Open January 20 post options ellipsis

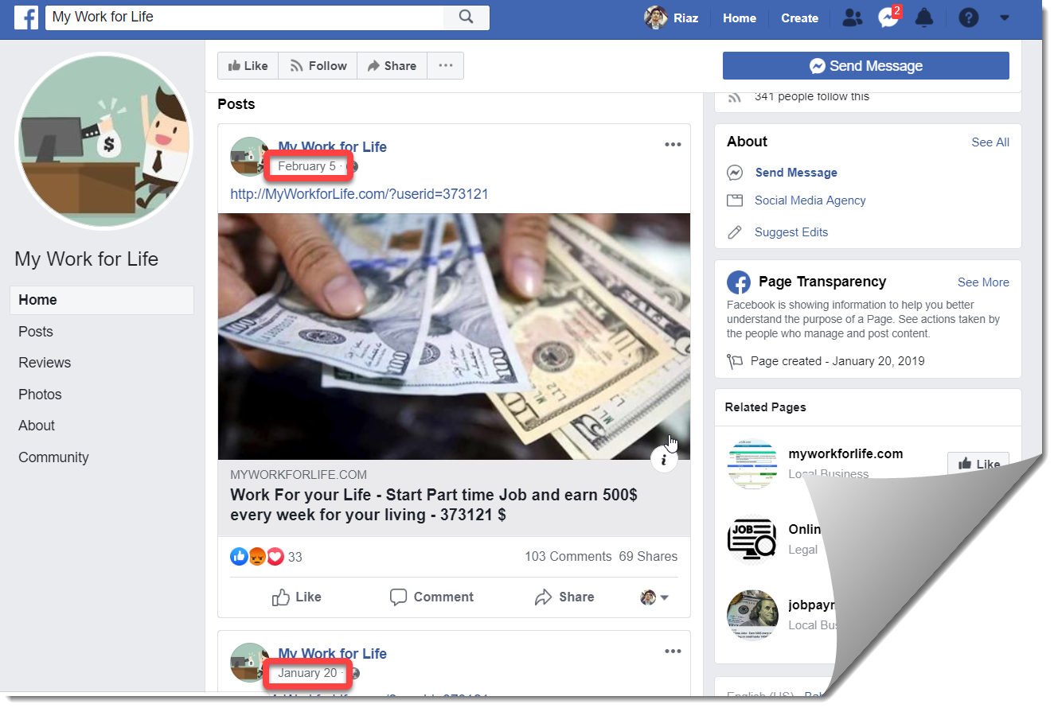[673, 652]
